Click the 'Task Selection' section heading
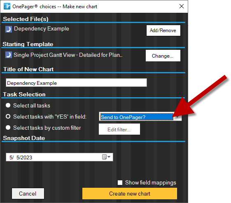This screenshot has height=203, width=231. click(x=24, y=94)
